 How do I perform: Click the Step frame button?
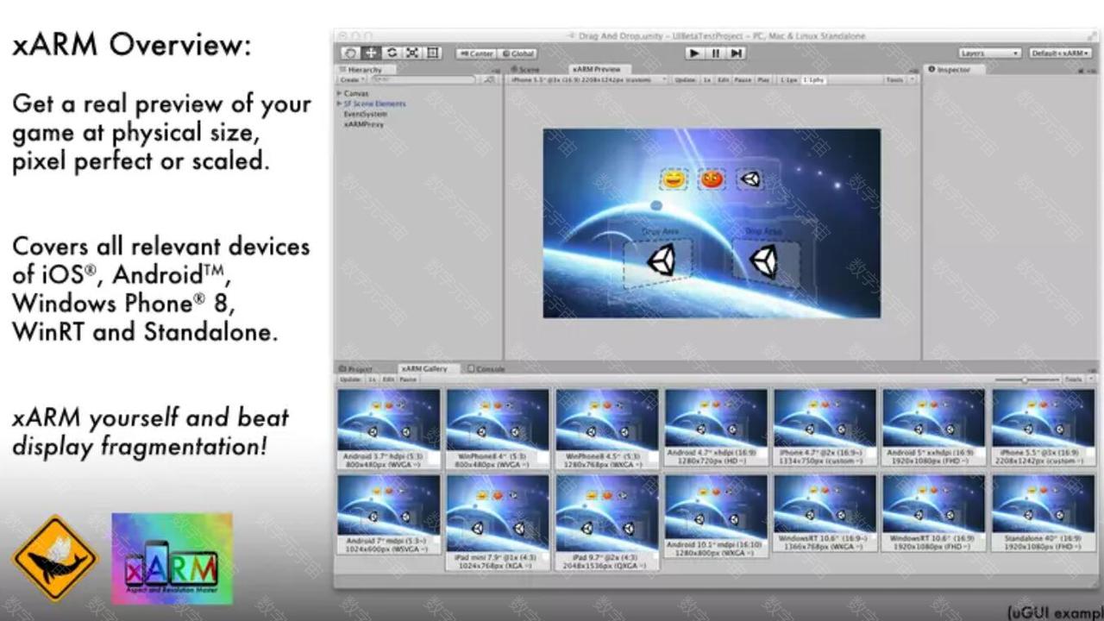pyautogui.click(x=737, y=53)
